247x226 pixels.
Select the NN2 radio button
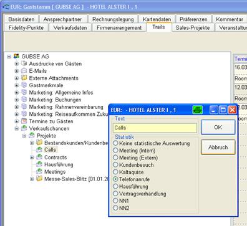click(x=115, y=208)
